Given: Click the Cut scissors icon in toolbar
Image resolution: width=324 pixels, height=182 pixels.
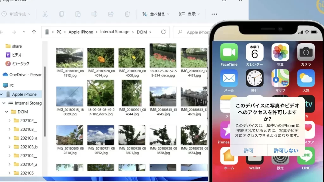Looking at the screenshot, I should point(45,14).
